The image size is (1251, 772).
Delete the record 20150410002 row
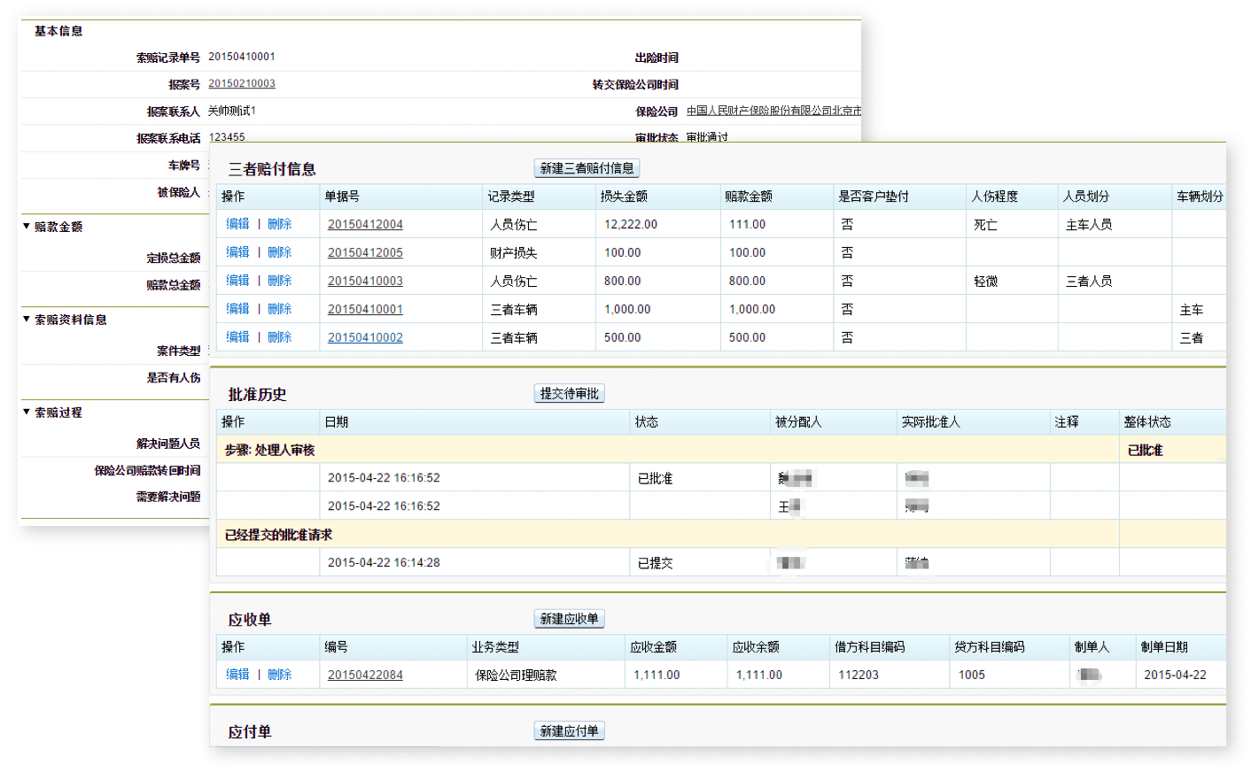(280, 337)
